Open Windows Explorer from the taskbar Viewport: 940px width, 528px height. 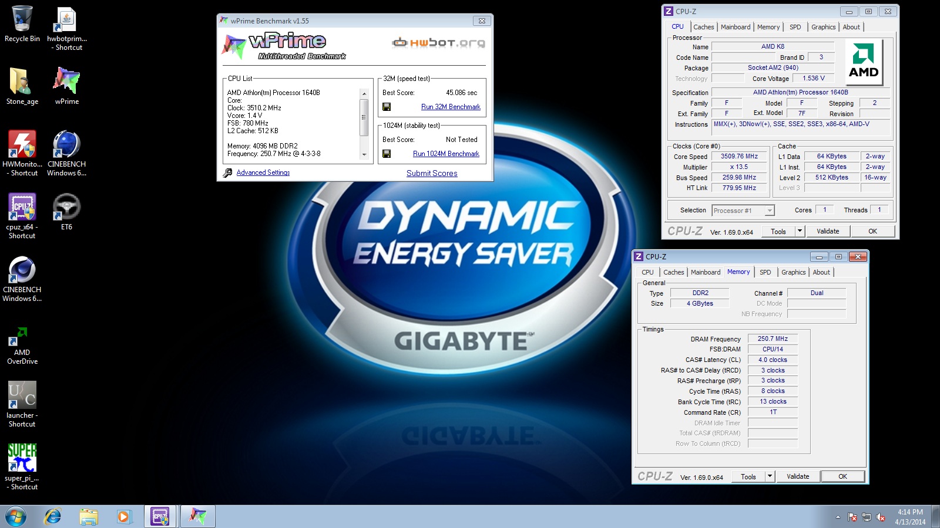tap(89, 517)
